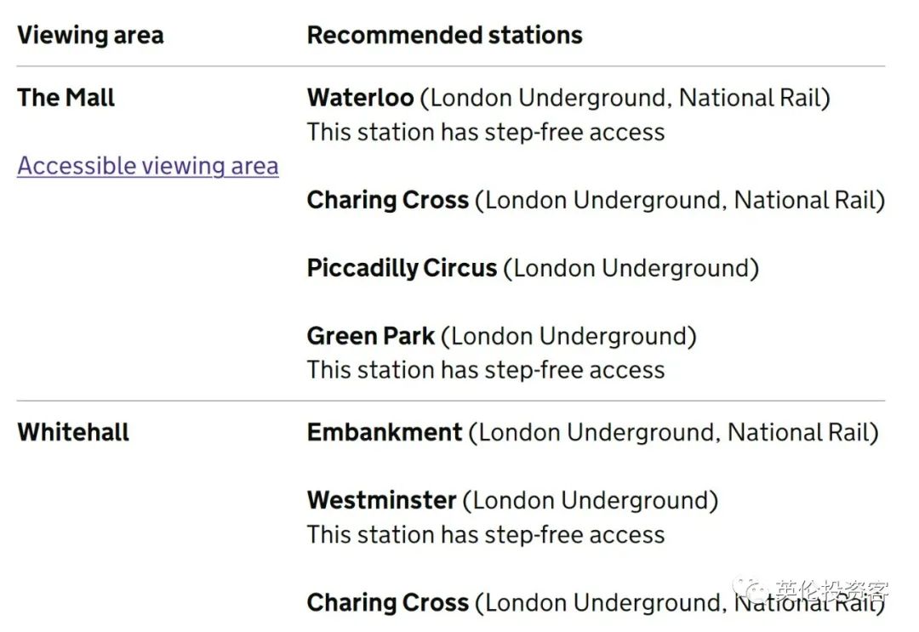The image size is (919, 632).
Task: Select the Viewing area column header
Action: [x=90, y=36]
